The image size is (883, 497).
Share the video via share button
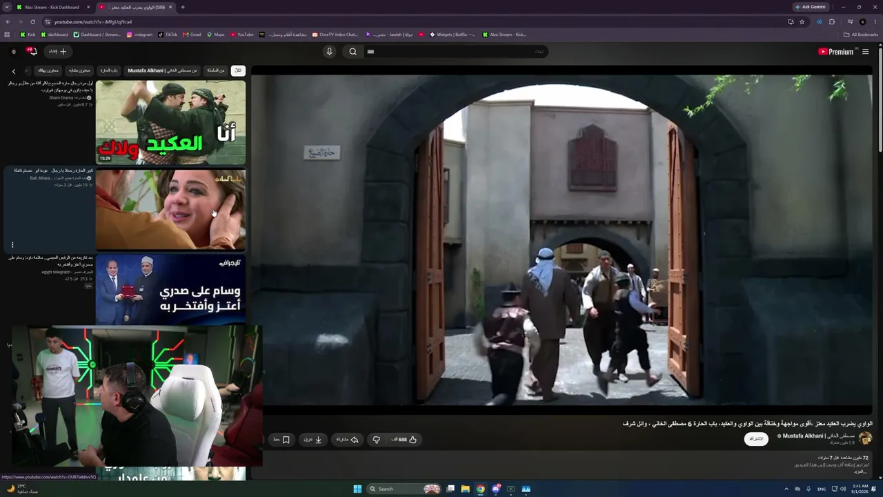click(x=348, y=440)
